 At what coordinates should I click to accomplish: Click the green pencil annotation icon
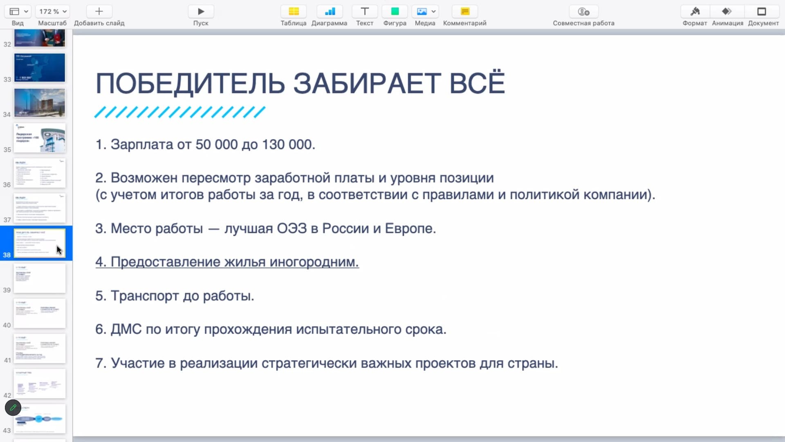(13, 408)
